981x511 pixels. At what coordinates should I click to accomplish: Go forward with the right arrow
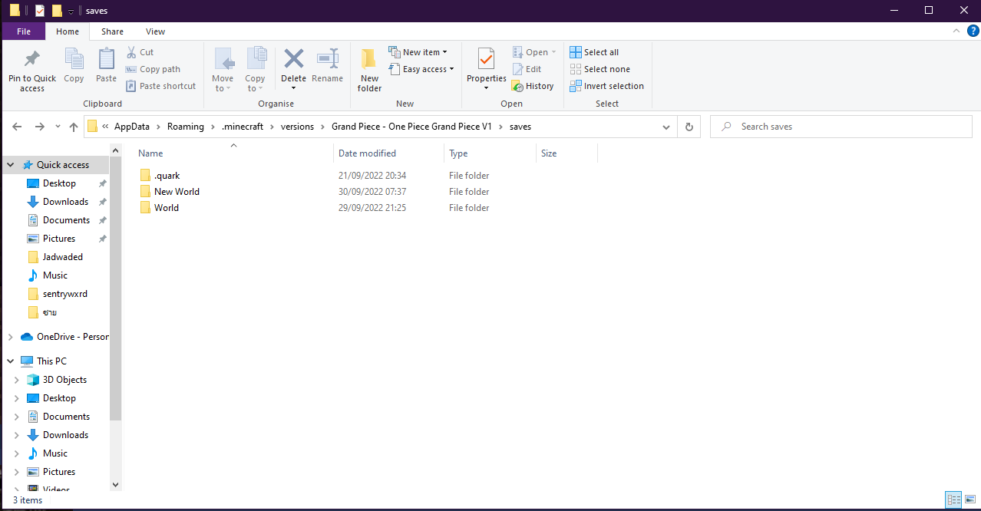tap(40, 127)
